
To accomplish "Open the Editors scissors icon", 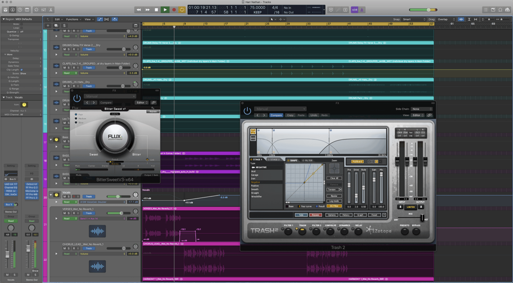I will (51, 10).
